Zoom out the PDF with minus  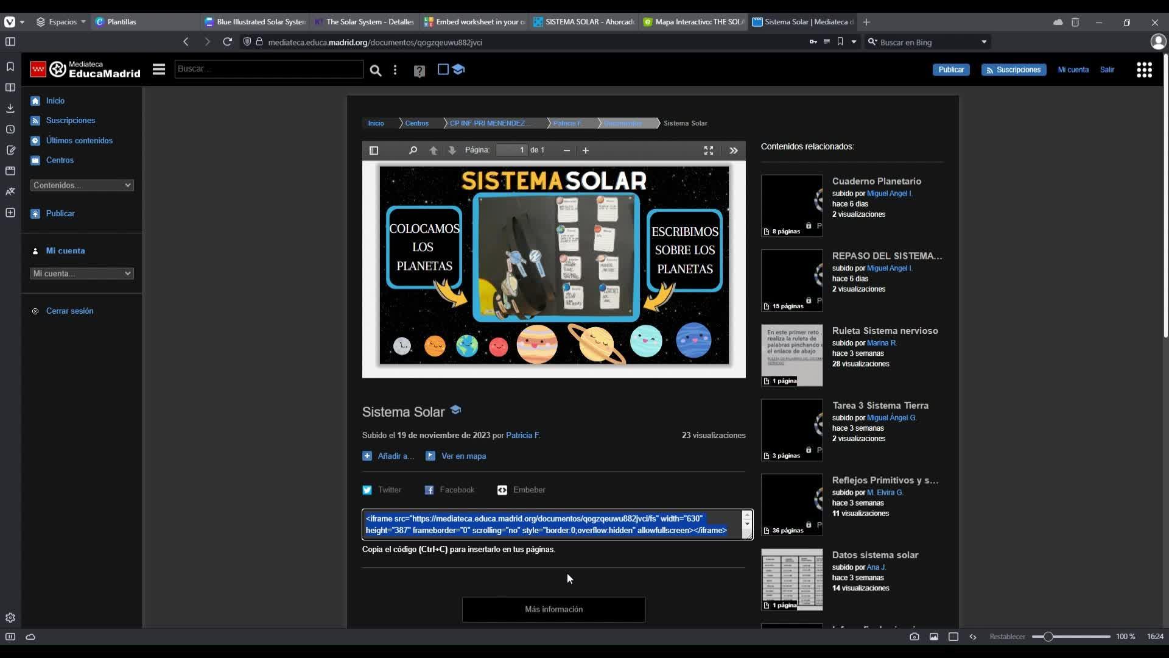(567, 150)
